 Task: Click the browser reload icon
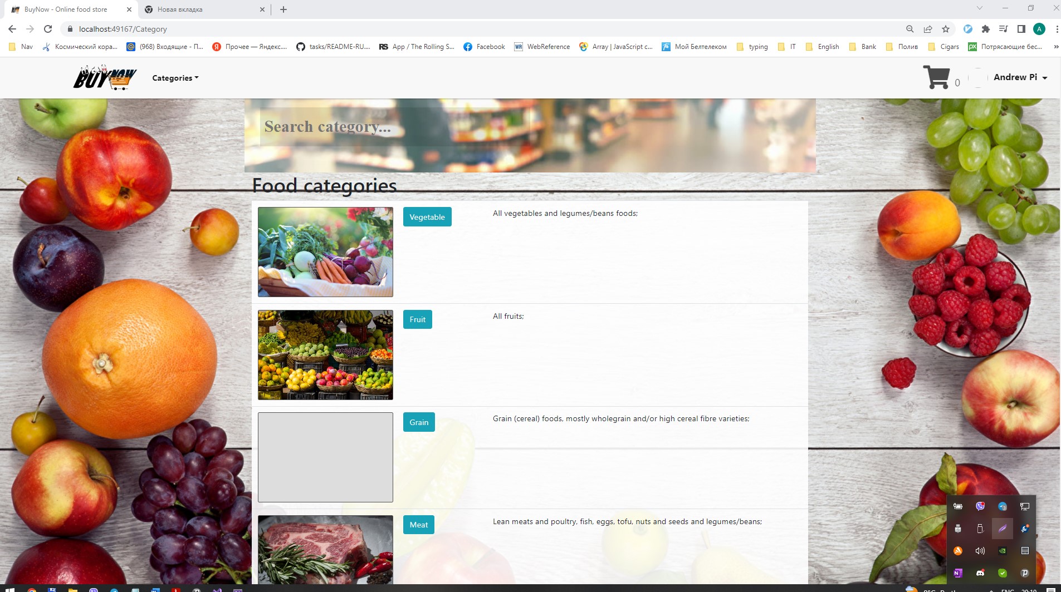[x=49, y=29]
